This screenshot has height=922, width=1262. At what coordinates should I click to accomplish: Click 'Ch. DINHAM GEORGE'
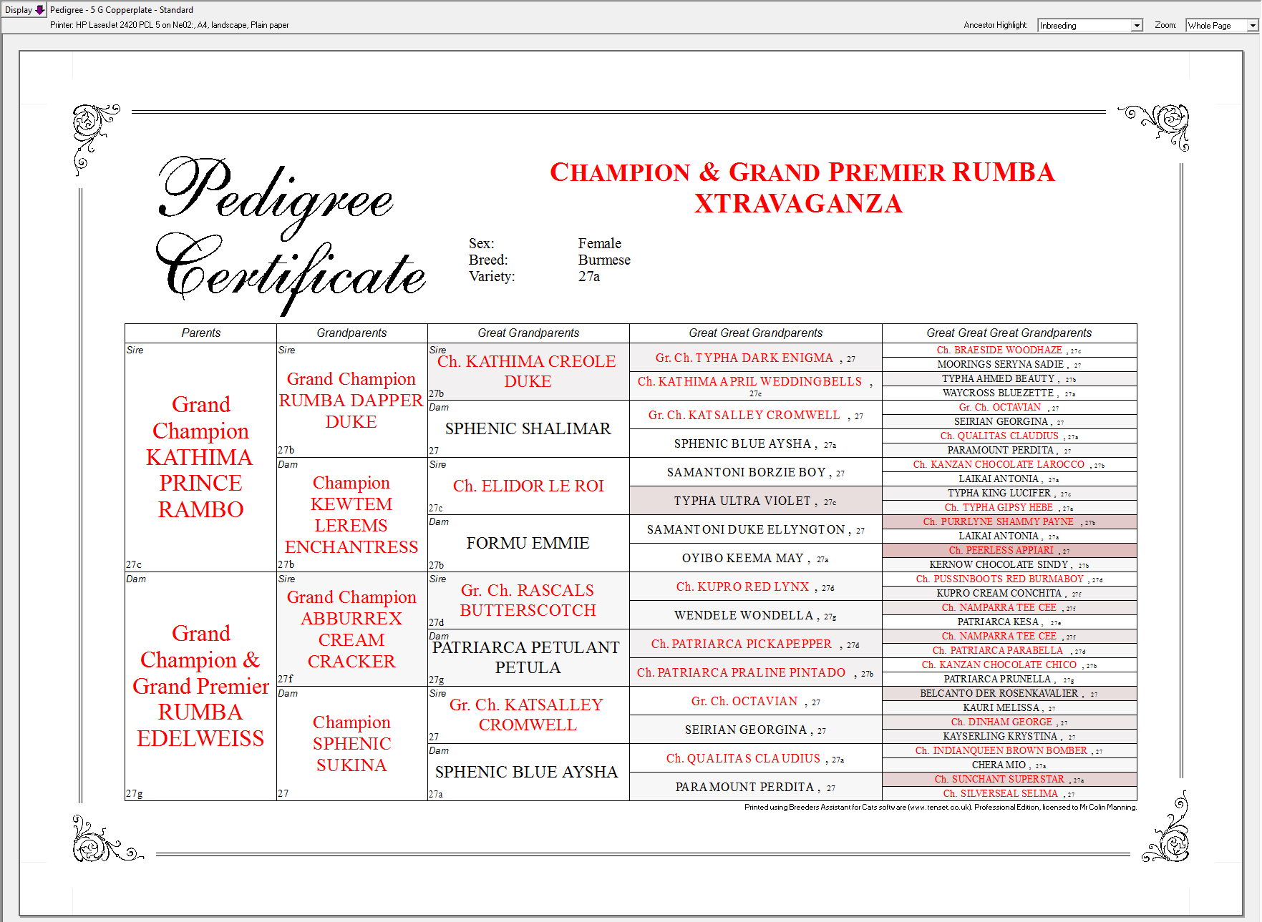1009,722
